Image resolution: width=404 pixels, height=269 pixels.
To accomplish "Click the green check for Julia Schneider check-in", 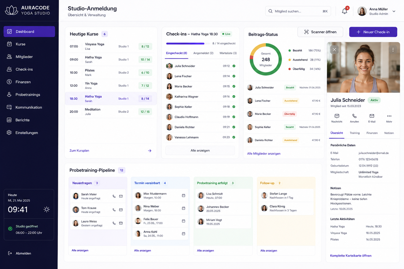I will pos(234,66).
